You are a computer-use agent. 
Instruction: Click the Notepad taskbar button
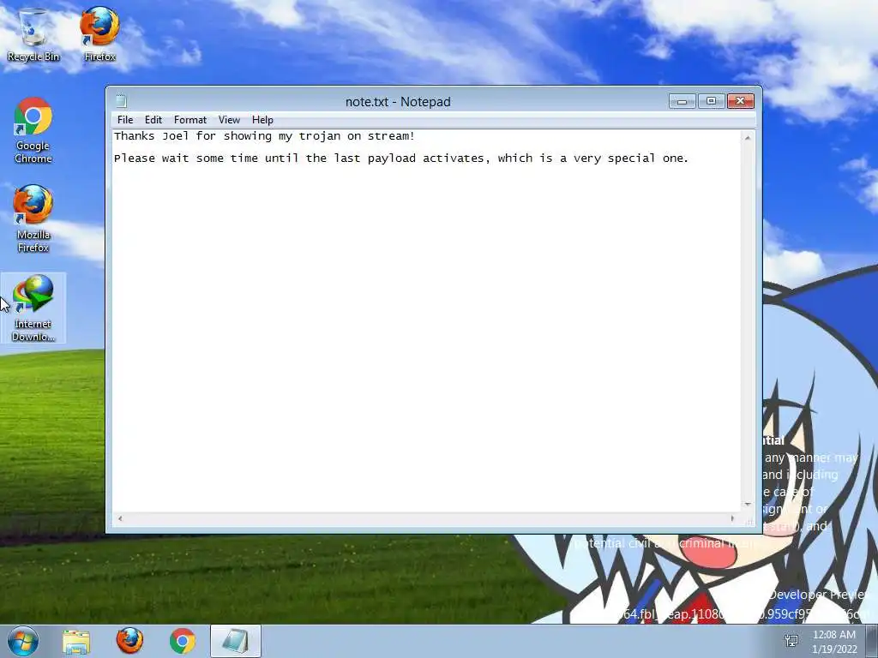[x=236, y=641]
